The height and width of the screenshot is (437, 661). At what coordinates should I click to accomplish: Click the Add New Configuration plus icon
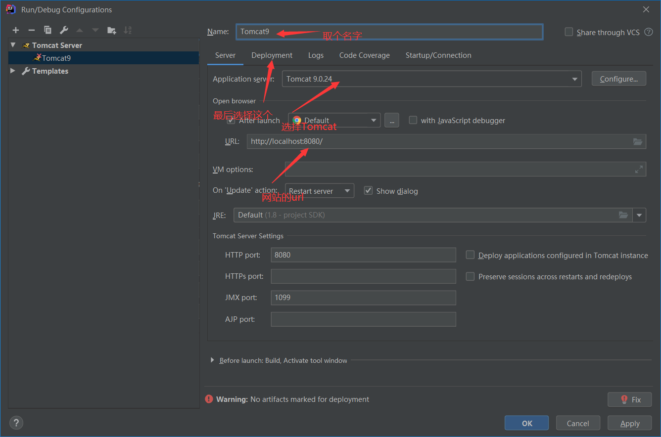point(16,30)
